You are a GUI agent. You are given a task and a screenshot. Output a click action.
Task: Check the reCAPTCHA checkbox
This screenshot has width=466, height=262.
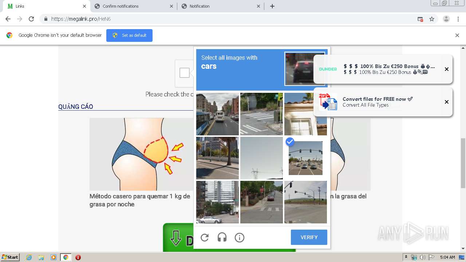tap(185, 73)
